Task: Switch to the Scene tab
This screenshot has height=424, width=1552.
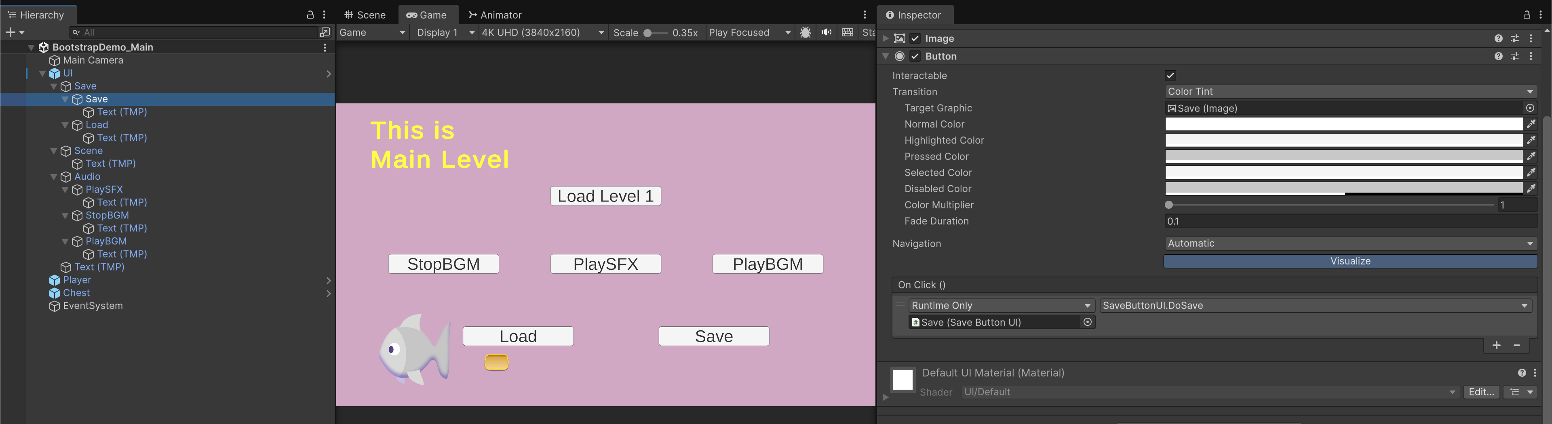Action: [x=365, y=15]
